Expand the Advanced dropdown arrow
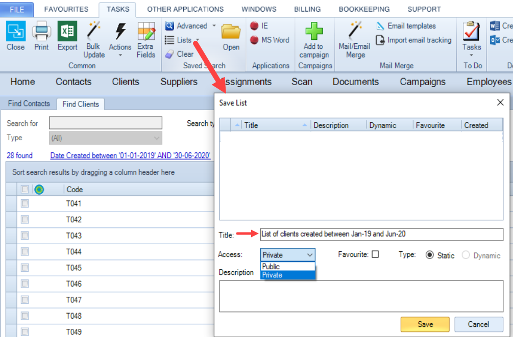This screenshot has height=337, width=513. (214, 25)
